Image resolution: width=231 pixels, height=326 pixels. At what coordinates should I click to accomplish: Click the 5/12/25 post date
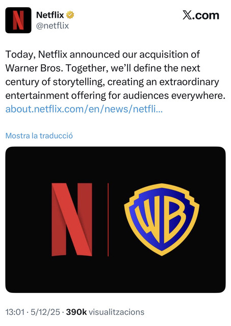(x=45, y=312)
